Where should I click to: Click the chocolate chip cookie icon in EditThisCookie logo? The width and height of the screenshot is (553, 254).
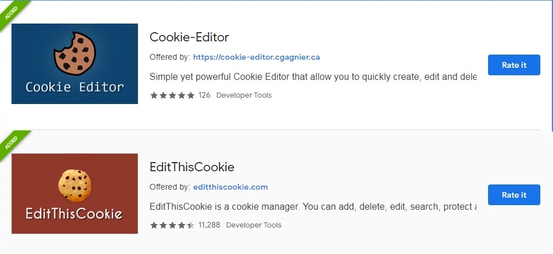74,186
